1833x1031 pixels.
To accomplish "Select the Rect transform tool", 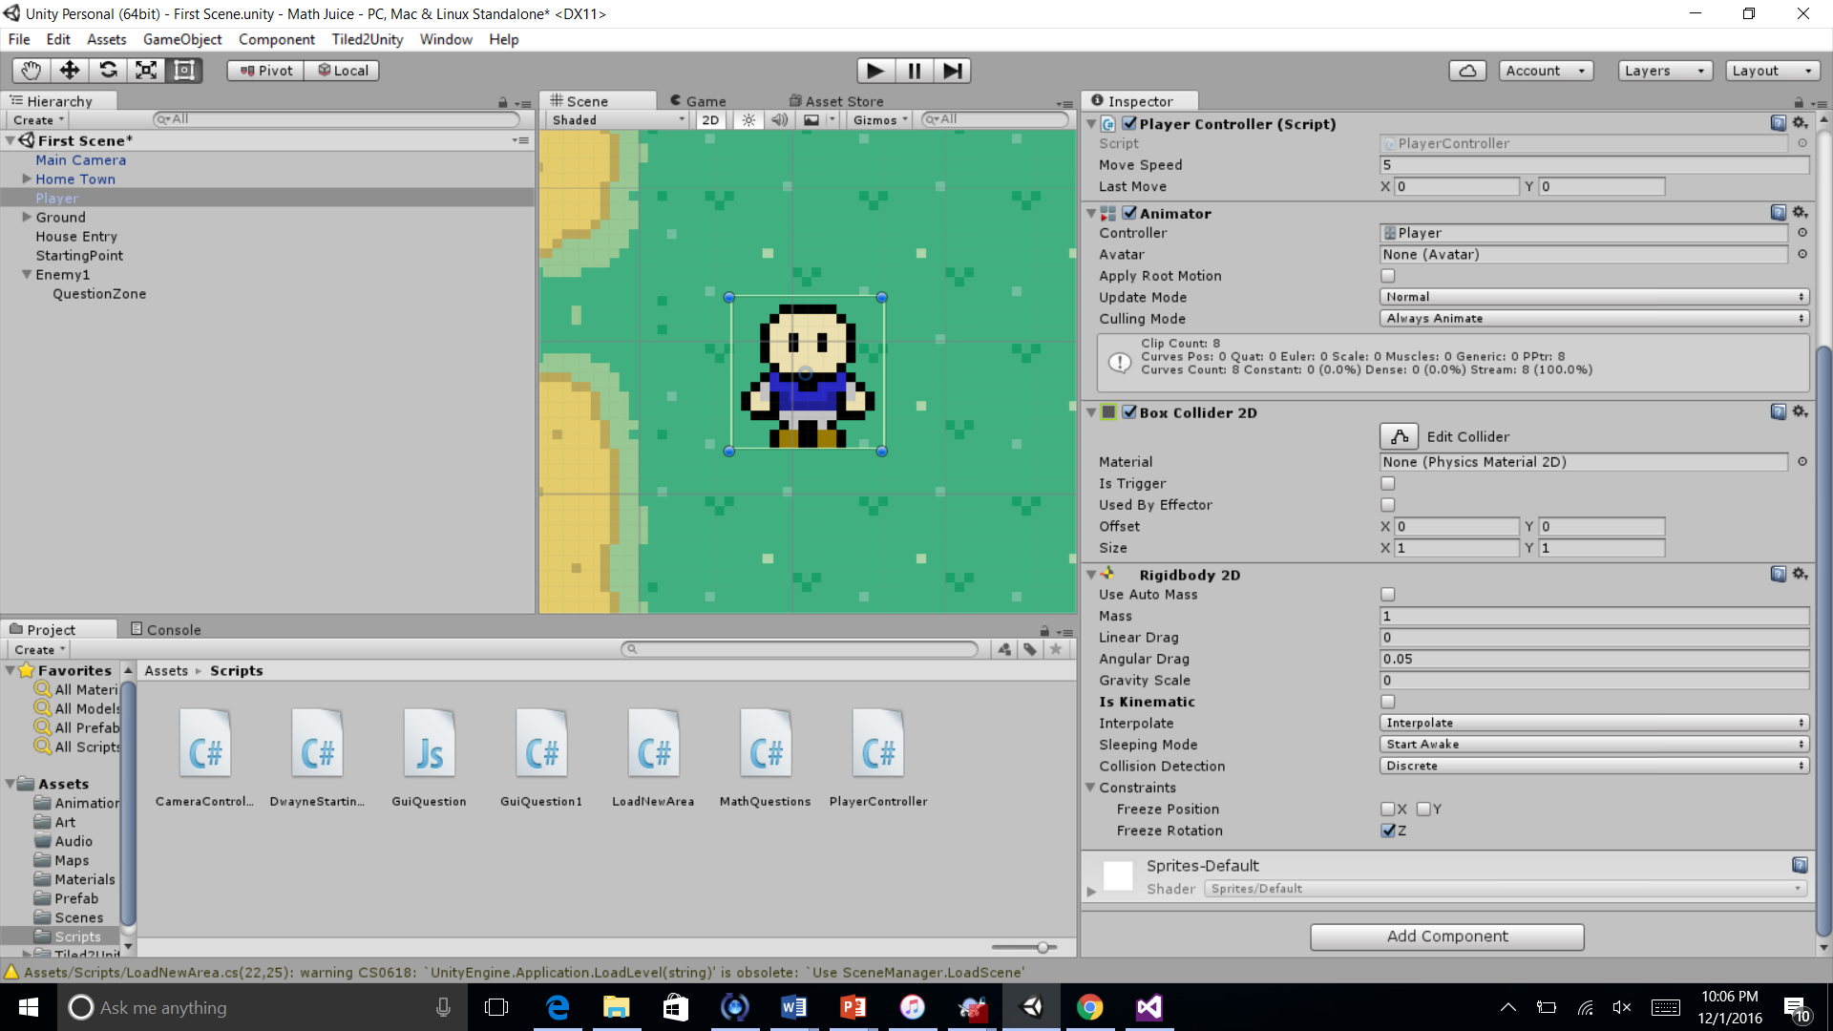I will click(184, 71).
